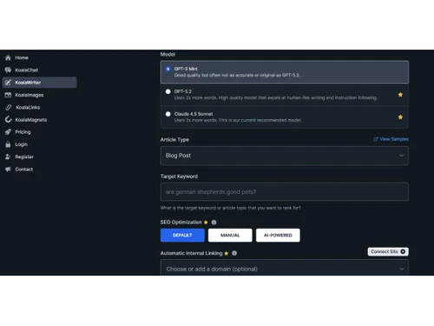Click the Target Keyword input field

285,192
